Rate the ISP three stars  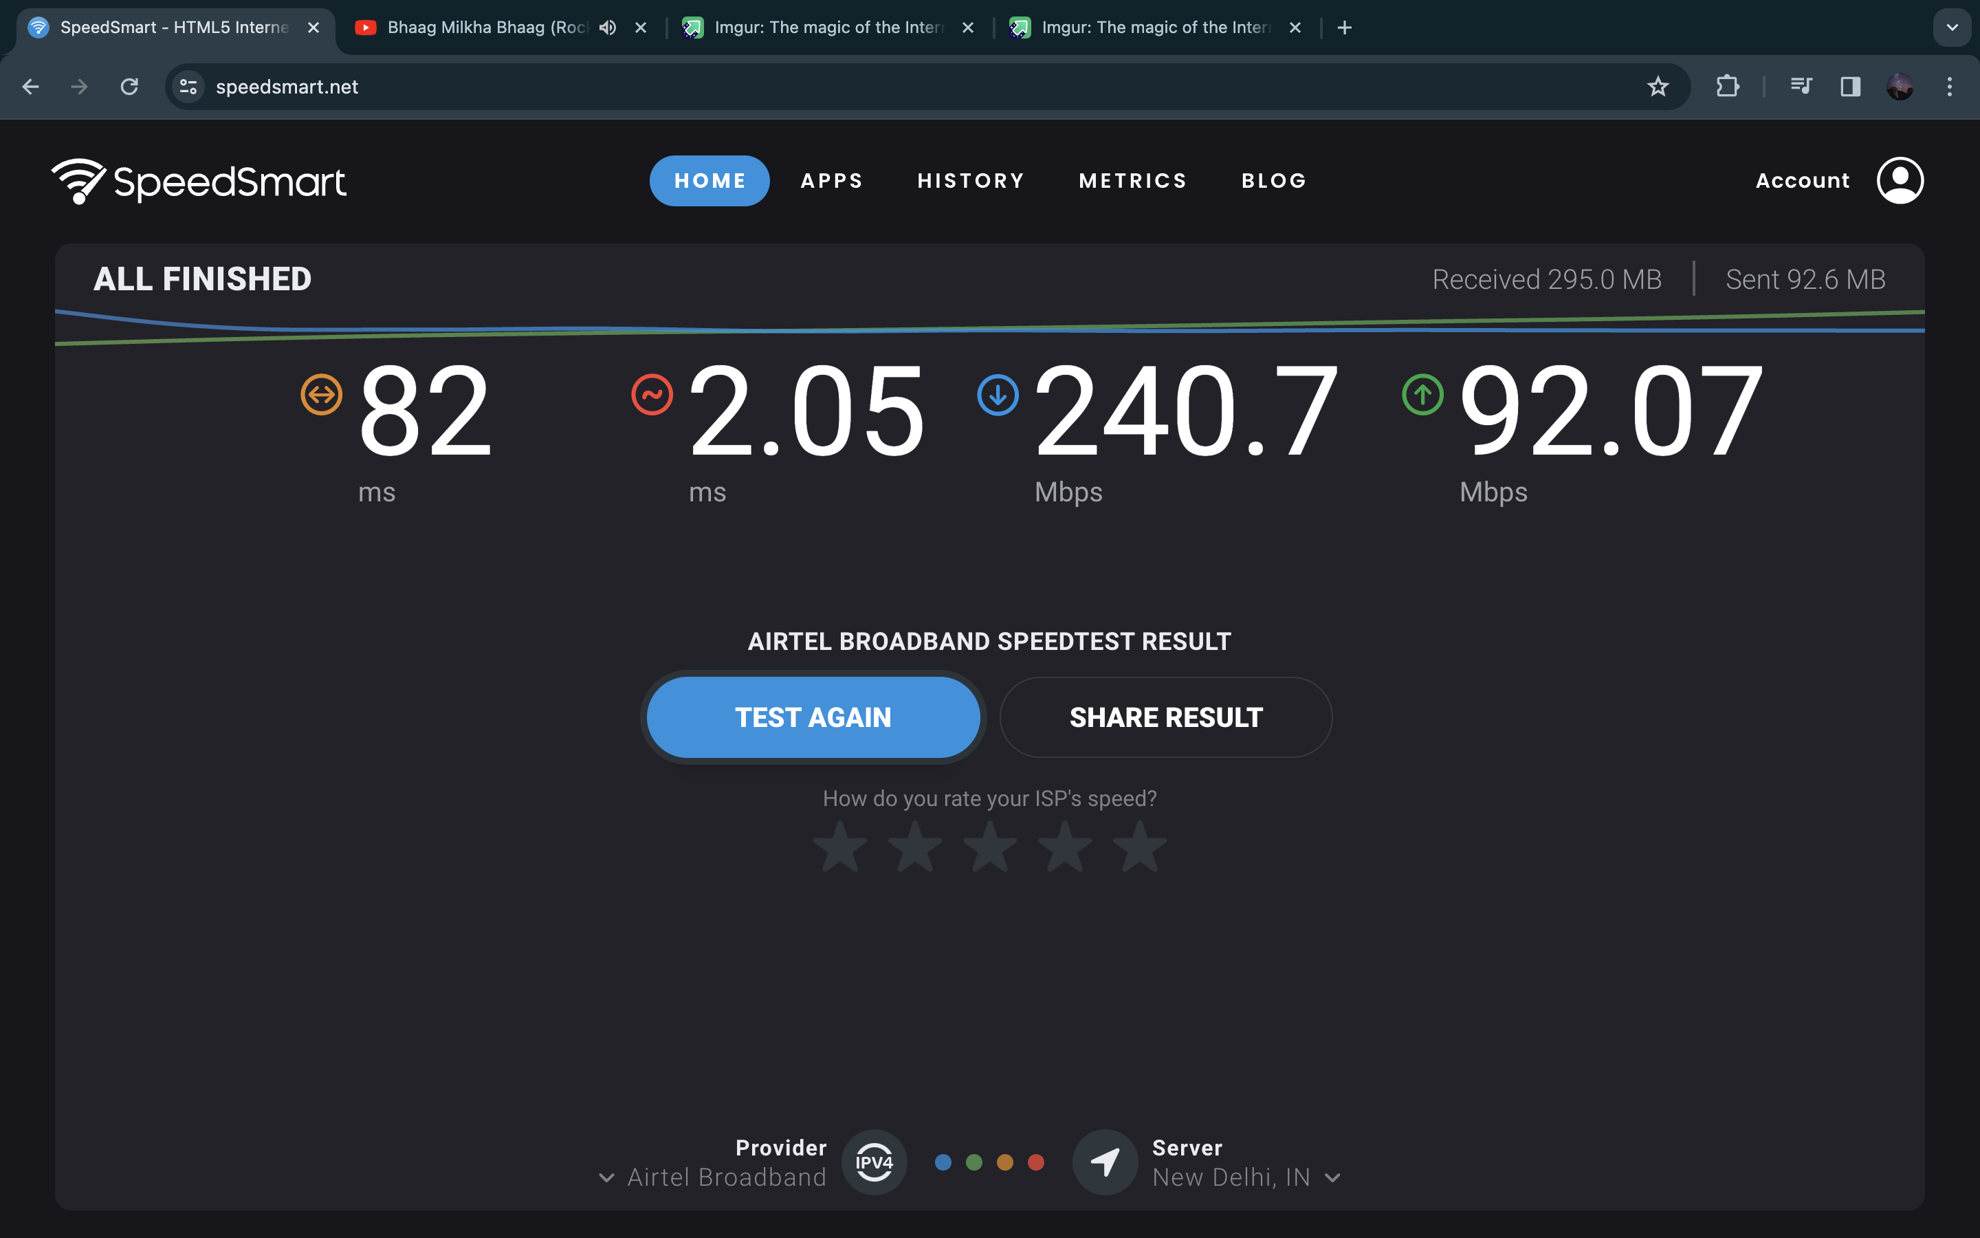pos(990,847)
